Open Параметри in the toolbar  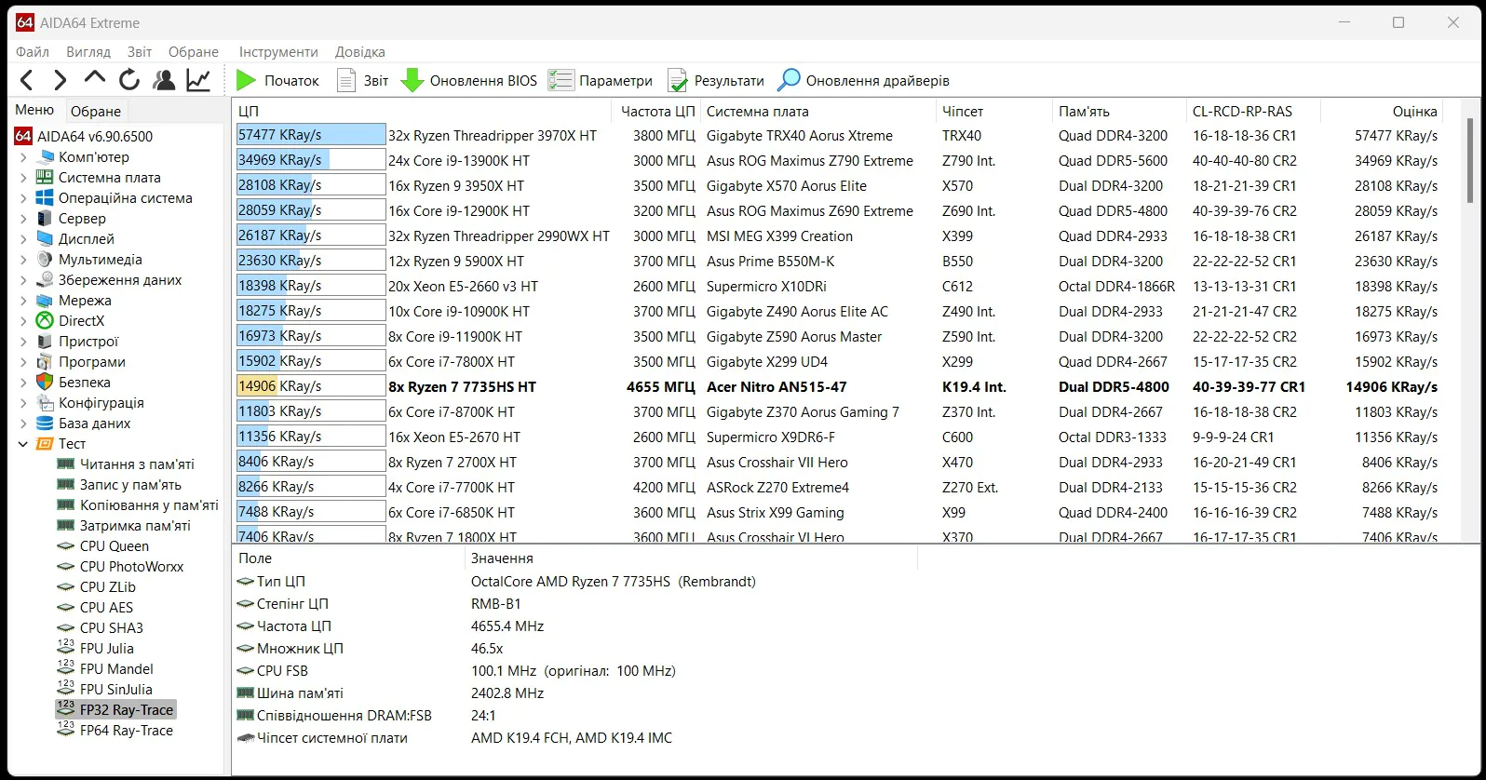pyautogui.click(x=601, y=81)
